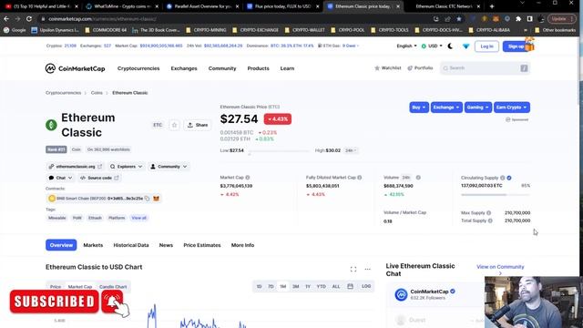Toggle dark mode with moon icon
583x328 pixels.
pos(450,46)
